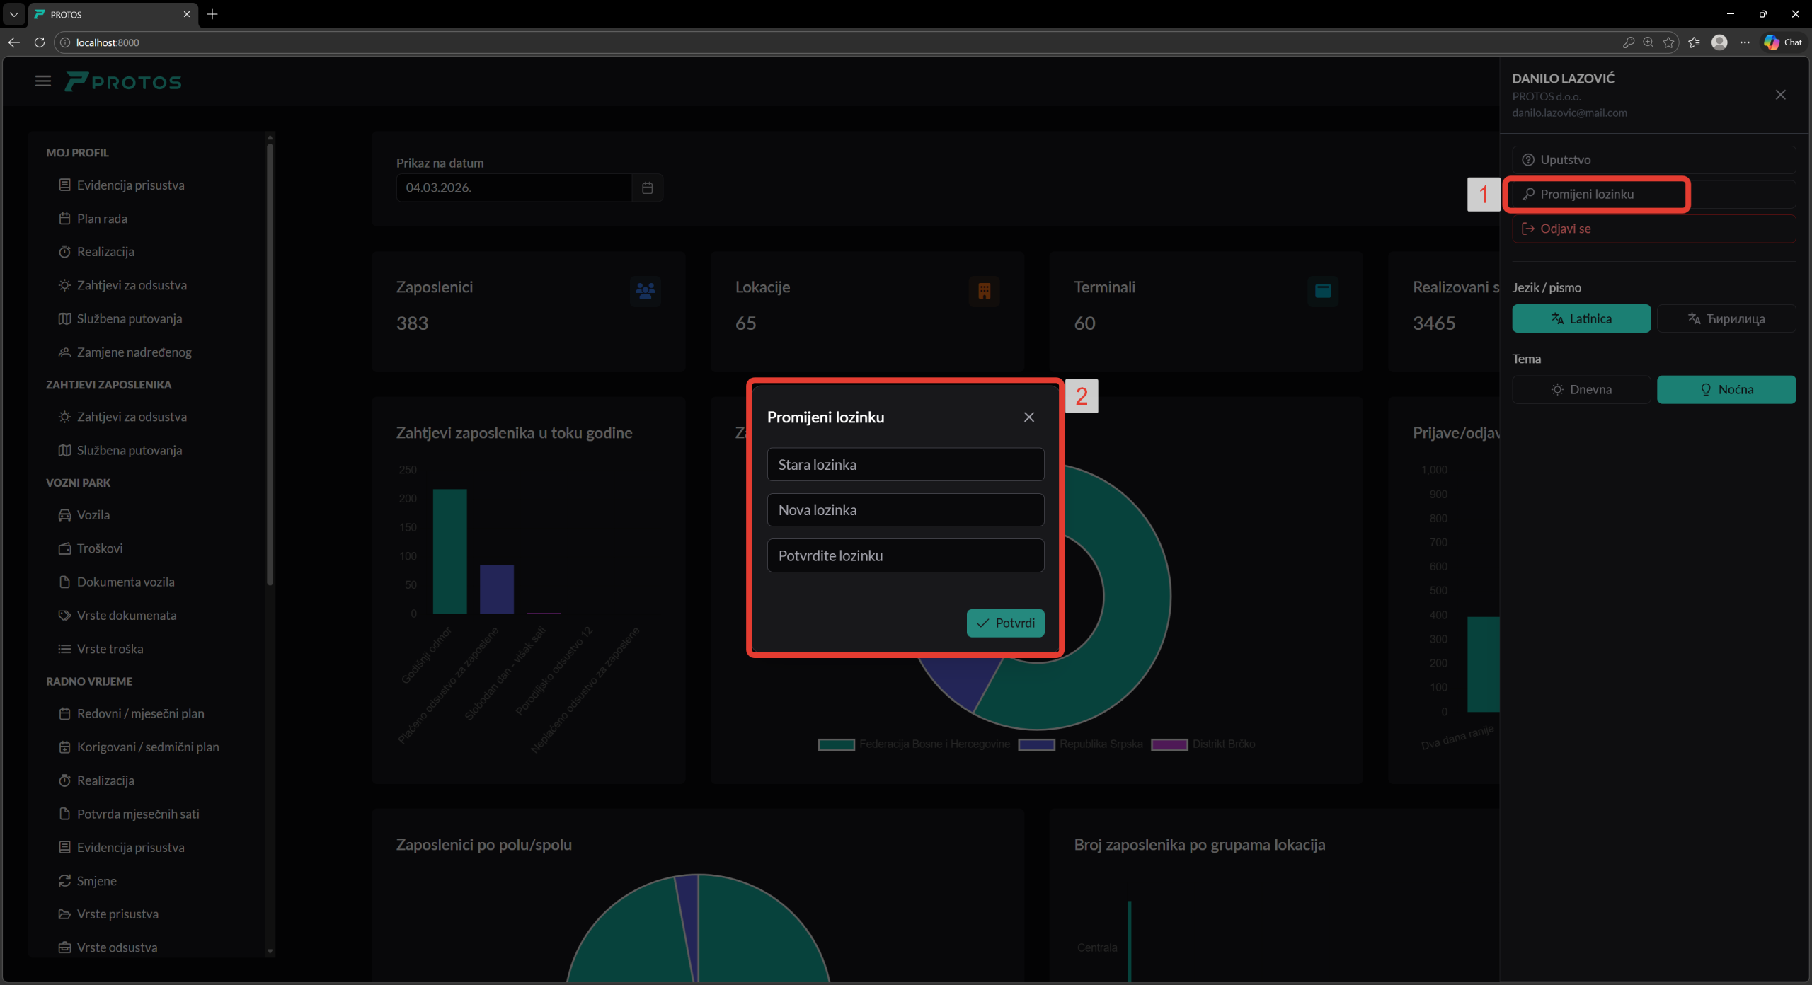Click the browser favorites star icon
Image resolution: width=1812 pixels, height=985 pixels.
click(1668, 42)
